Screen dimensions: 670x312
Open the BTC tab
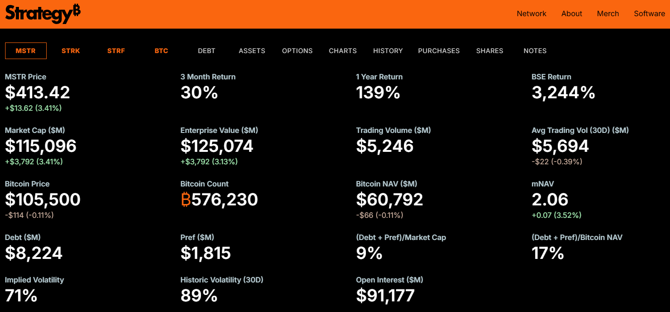tap(161, 51)
